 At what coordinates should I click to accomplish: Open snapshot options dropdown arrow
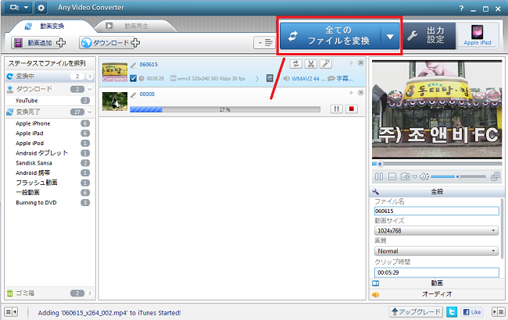pos(414,177)
